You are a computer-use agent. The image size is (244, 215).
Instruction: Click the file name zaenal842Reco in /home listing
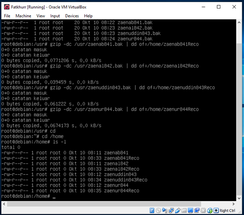click(x=121, y=169)
